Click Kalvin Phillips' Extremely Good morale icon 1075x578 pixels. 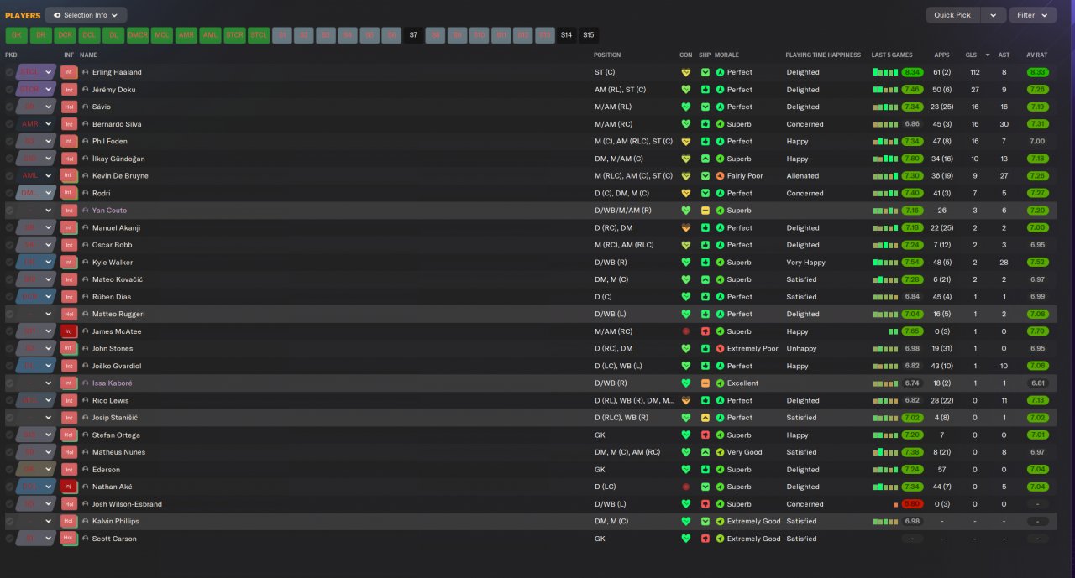720,521
